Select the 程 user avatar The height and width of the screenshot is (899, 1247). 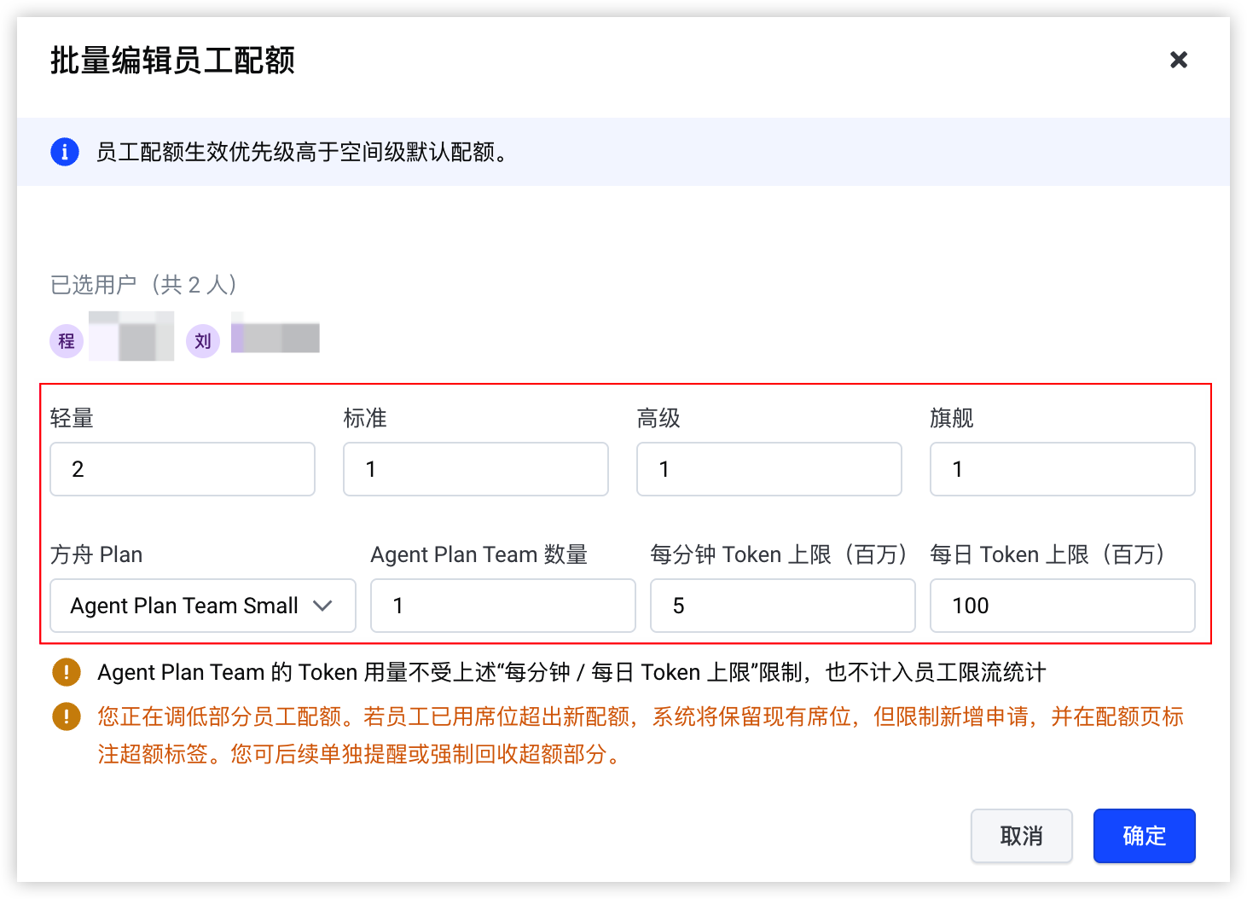tap(67, 341)
